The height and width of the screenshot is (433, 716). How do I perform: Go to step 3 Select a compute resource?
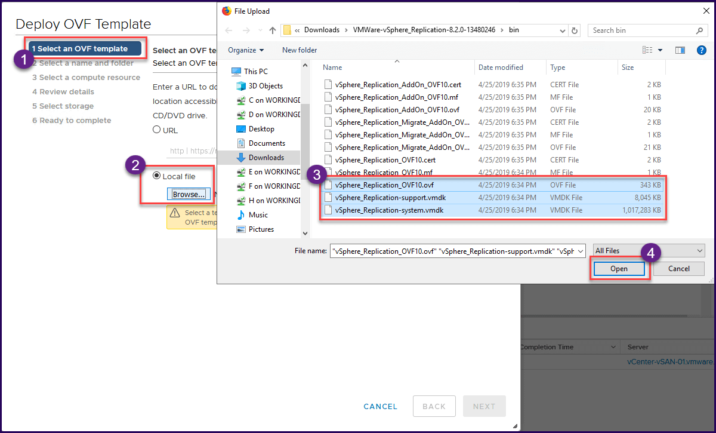pyautogui.click(x=86, y=77)
